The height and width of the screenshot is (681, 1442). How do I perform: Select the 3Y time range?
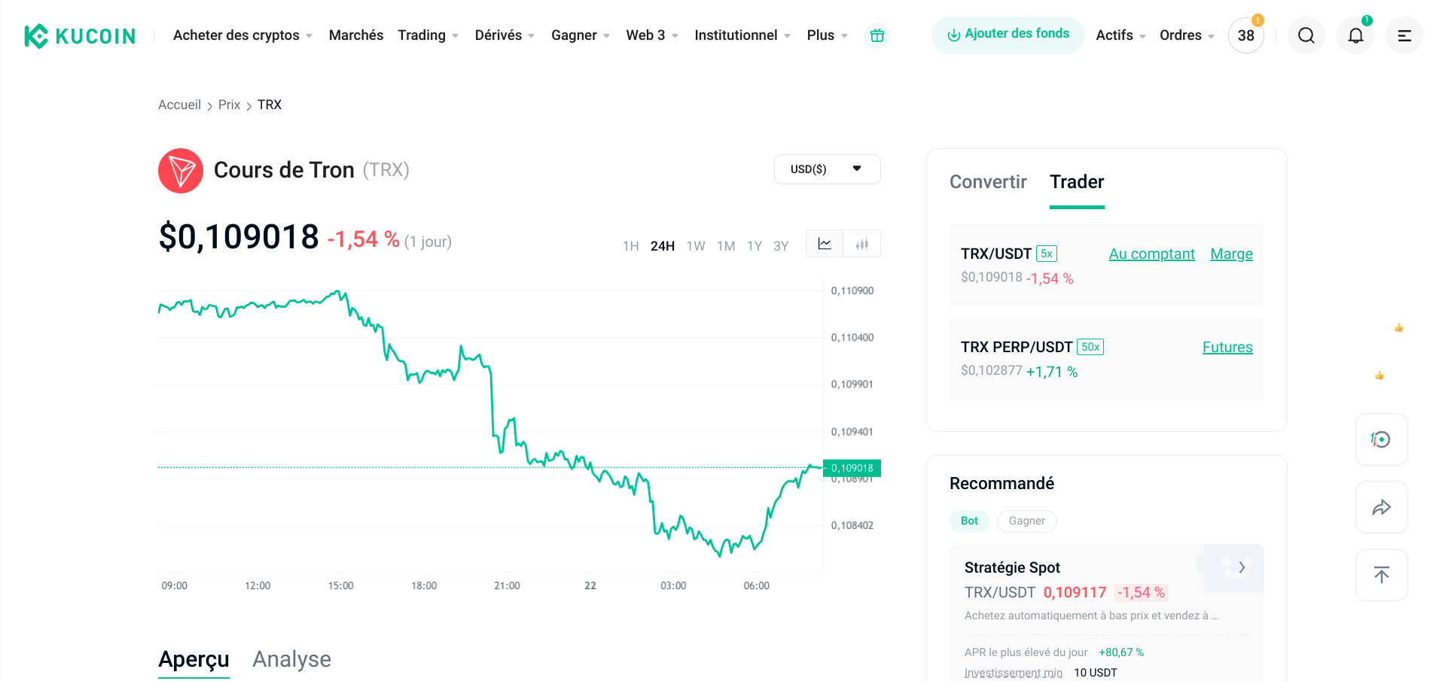[781, 246]
